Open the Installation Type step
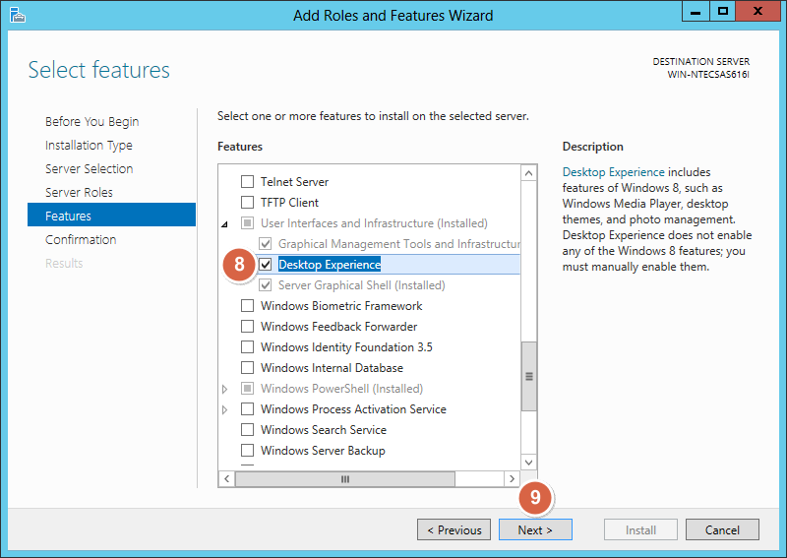Viewport: 787px width, 558px height. coord(89,145)
